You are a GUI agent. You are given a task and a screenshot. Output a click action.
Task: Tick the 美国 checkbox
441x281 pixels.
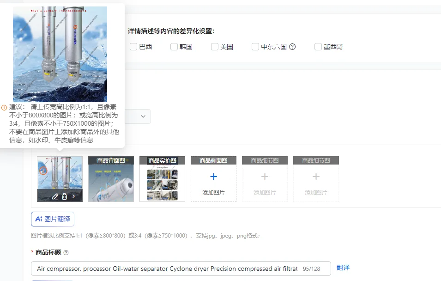pos(215,47)
